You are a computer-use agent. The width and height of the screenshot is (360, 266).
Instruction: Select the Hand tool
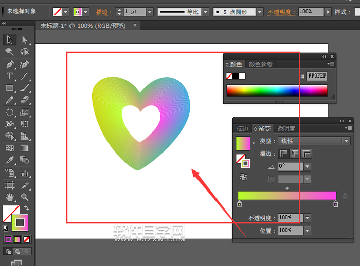(9, 197)
